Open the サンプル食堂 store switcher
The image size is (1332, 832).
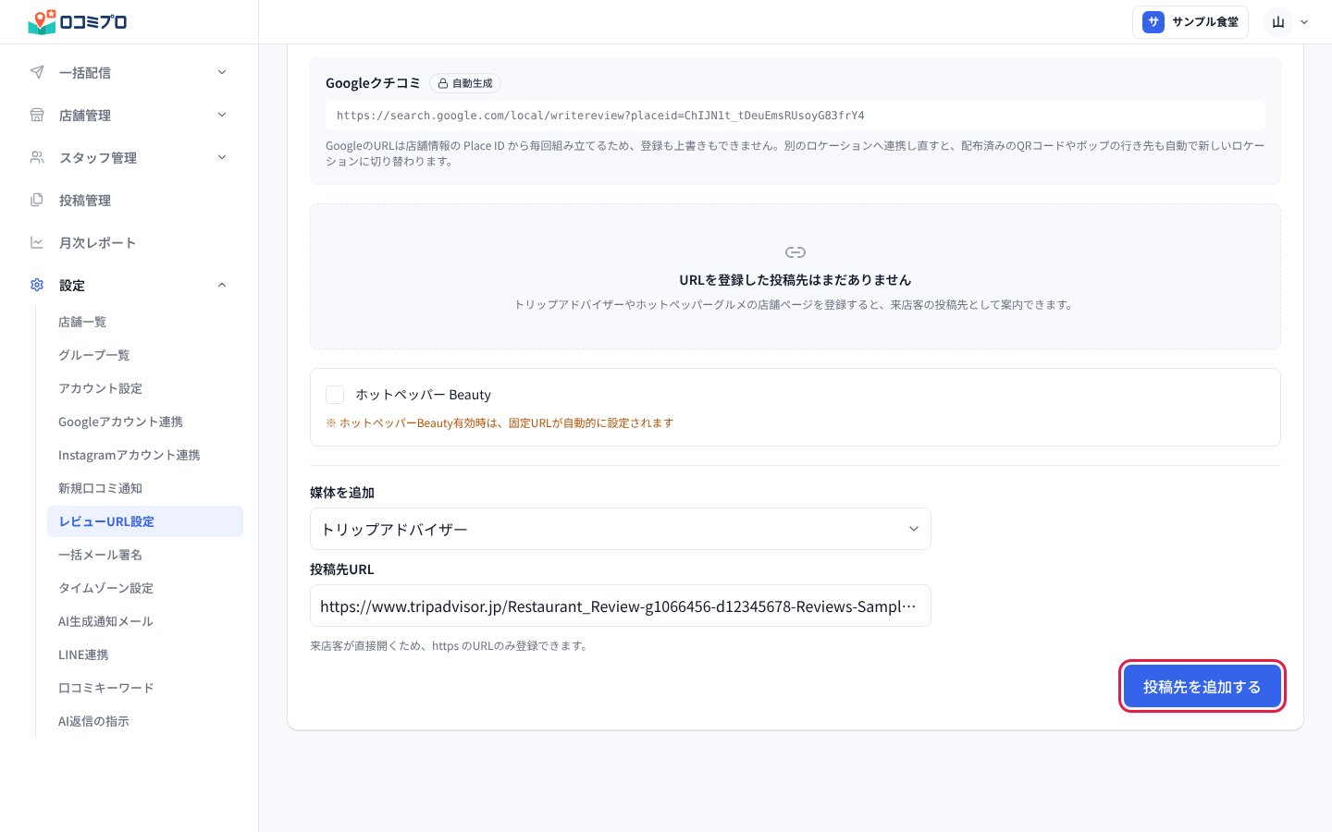pyautogui.click(x=1190, y=22)
